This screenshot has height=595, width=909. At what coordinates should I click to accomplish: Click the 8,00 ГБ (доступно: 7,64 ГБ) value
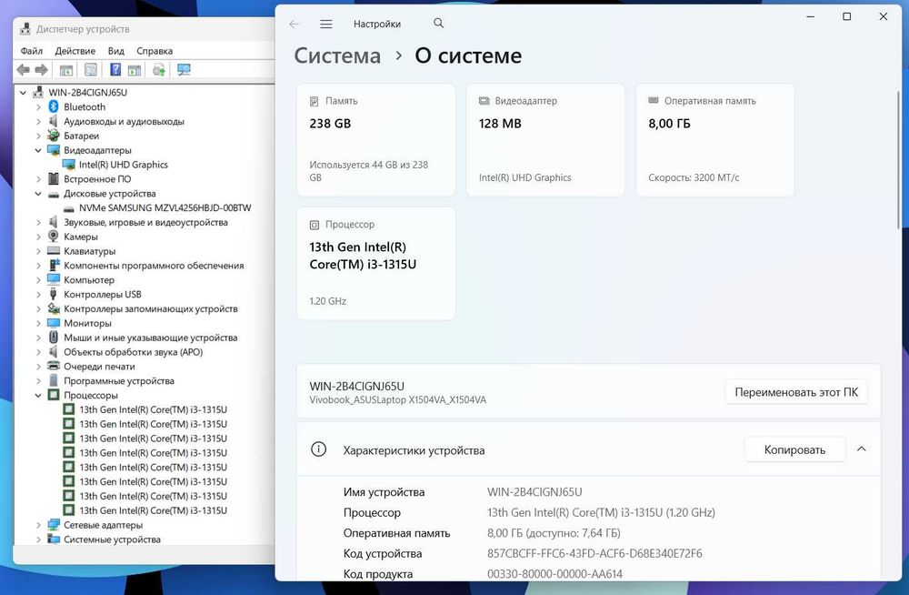click(x=553, y=533)
